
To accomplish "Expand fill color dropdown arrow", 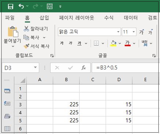I will click(120, 43).
